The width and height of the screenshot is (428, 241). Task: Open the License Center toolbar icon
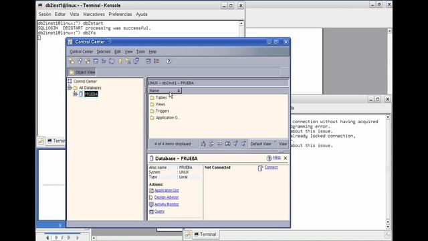coord(128,61)
